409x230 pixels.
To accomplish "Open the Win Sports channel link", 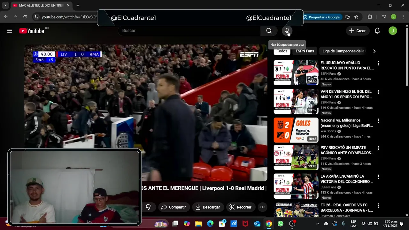I will 328,131.
